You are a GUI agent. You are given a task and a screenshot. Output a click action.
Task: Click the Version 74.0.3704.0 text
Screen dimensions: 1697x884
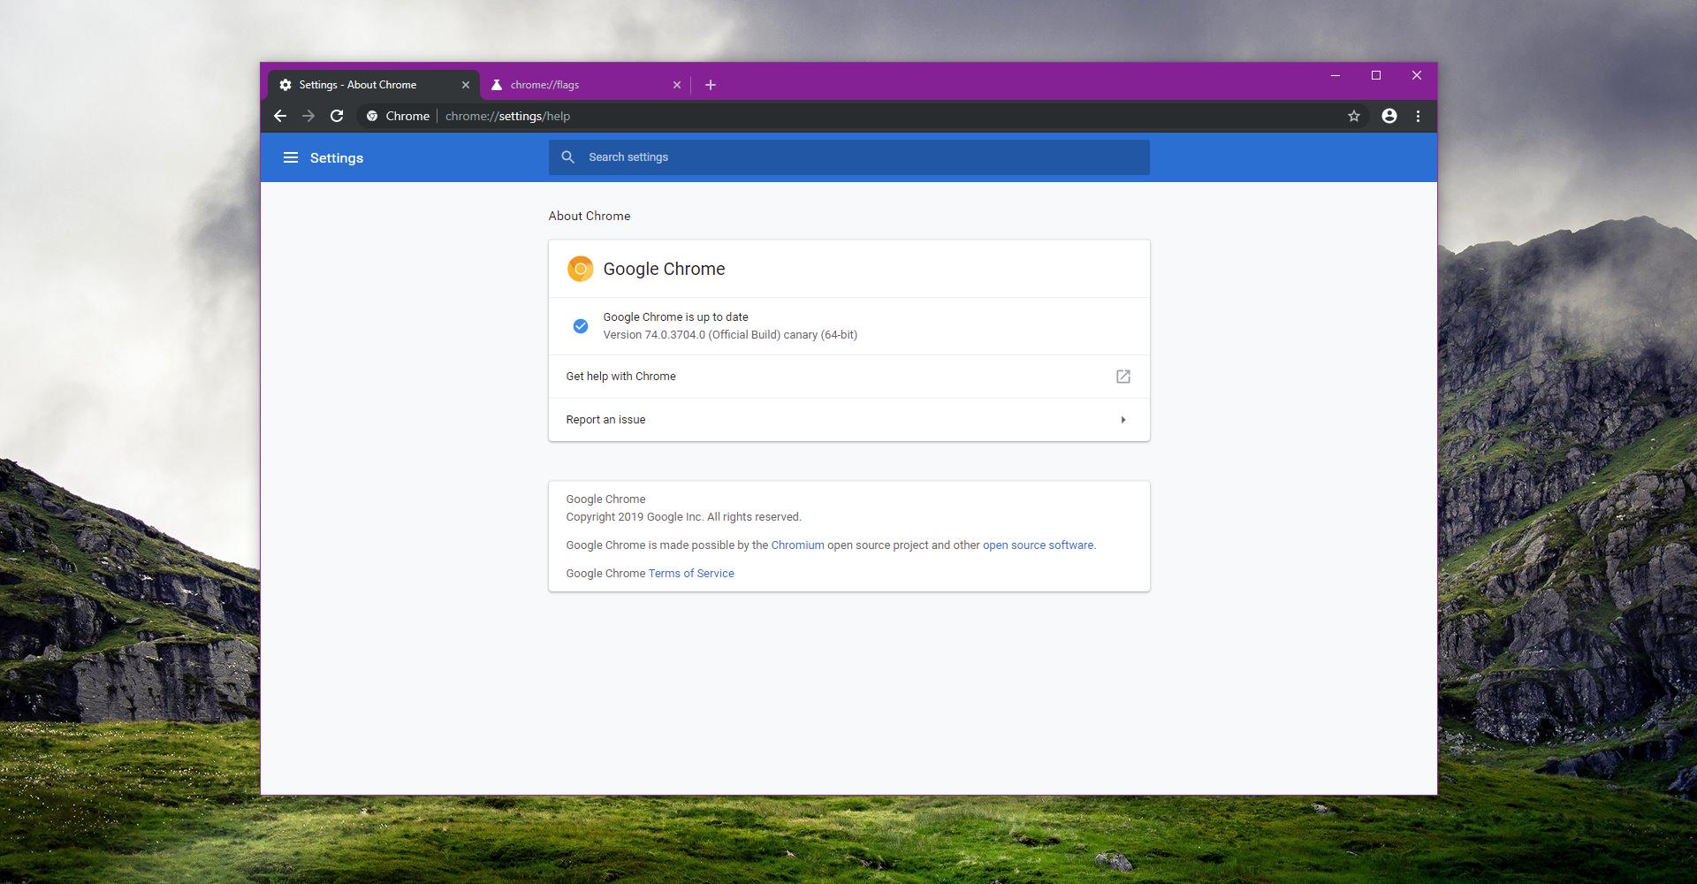pyautogui.click(x=730, y=335)
